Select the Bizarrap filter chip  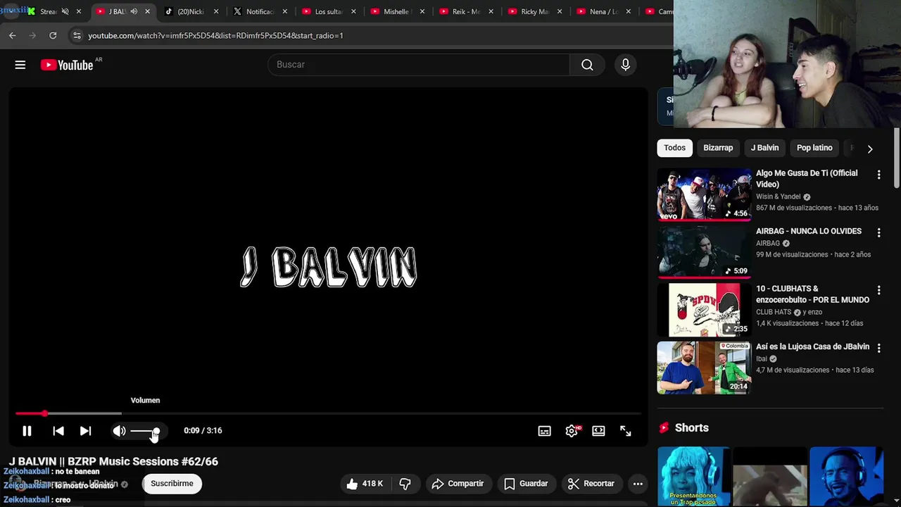(x=718, y=148)
